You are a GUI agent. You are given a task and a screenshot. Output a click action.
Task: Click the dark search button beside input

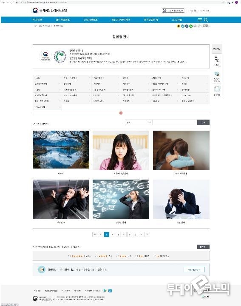[x=203, y=123]
